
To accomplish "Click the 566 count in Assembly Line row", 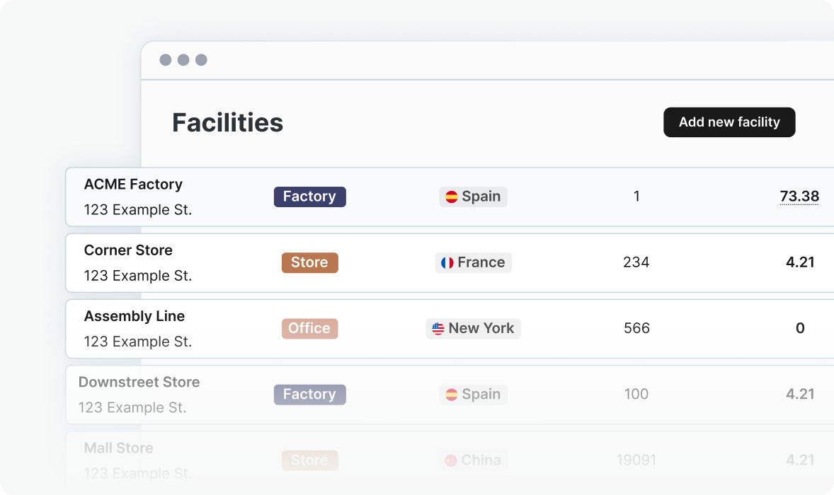I will tap(636, 328).
